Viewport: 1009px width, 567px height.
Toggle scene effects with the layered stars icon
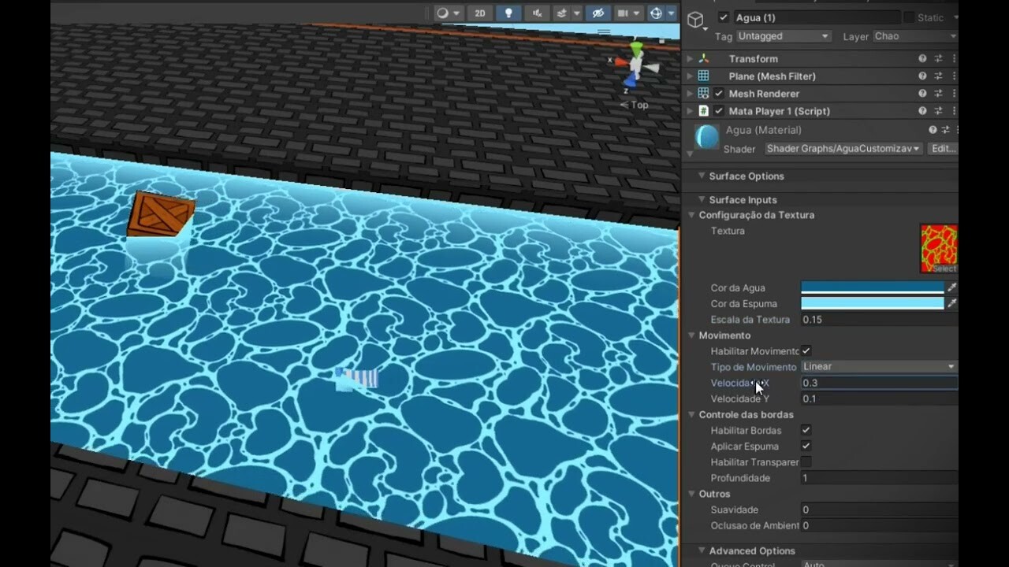click(x=563, y=13)
